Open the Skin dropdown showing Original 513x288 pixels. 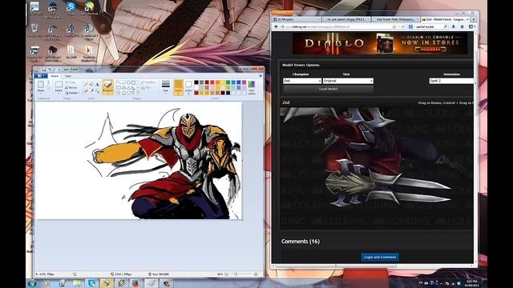click(348, 81)
